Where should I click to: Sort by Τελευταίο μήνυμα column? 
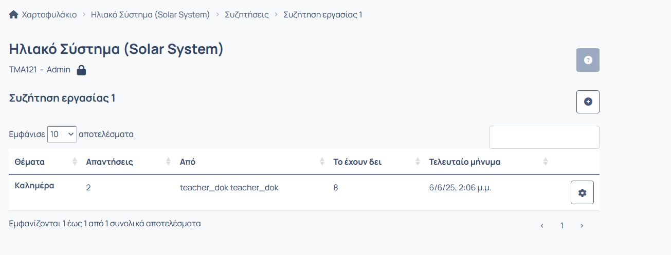coord(465,162)
